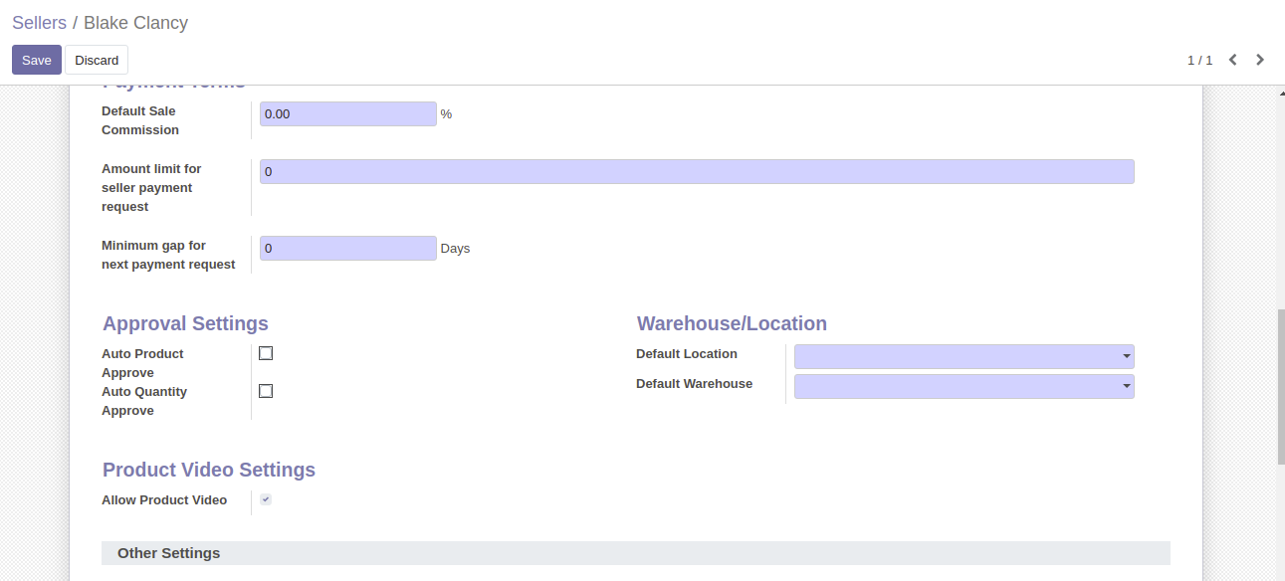This screenshot has width=1285, height=581.
Task: Open the Default Warehouse dropdown
Action: tap(964, 386)
